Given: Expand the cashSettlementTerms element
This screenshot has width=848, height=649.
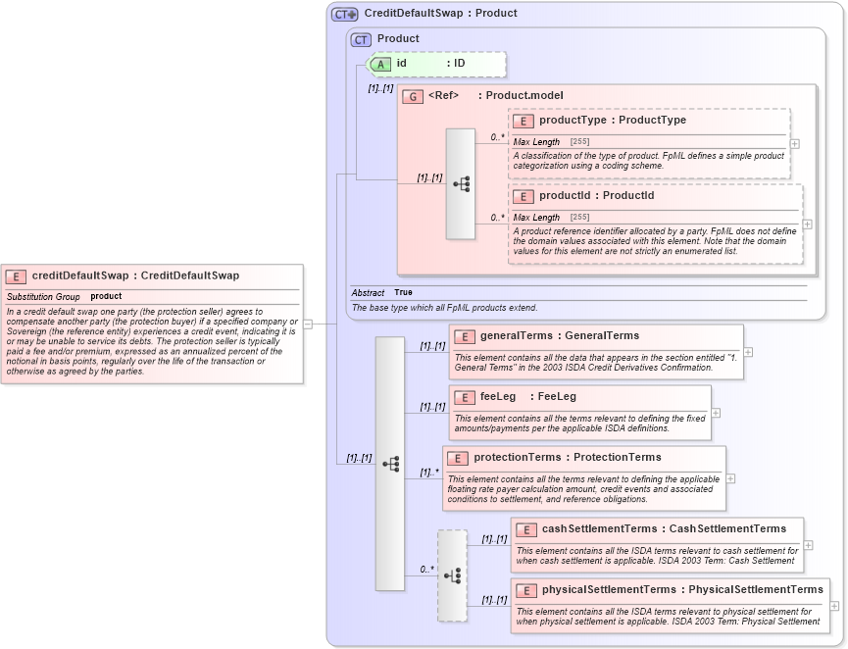Looking at the screenshot, I should click(x=808, y=545).
